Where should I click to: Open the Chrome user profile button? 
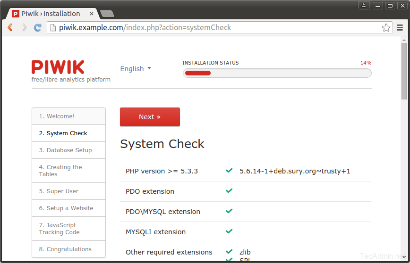point(364,6)
